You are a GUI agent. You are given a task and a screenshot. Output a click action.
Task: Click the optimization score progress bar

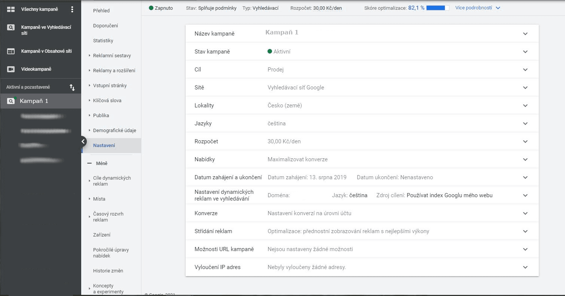point(438,7)
